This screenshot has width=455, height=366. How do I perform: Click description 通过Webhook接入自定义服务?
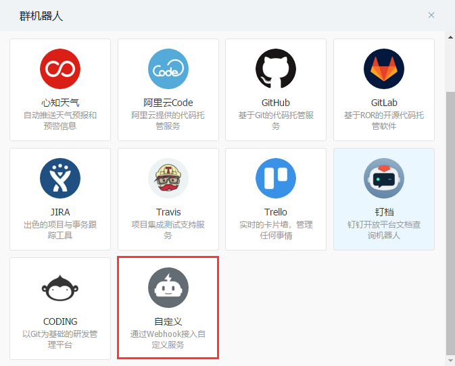click(168, 340)
